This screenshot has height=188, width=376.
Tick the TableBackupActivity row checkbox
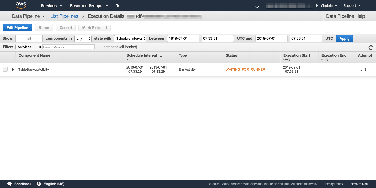pyautogui.click(x=5, y=69)
